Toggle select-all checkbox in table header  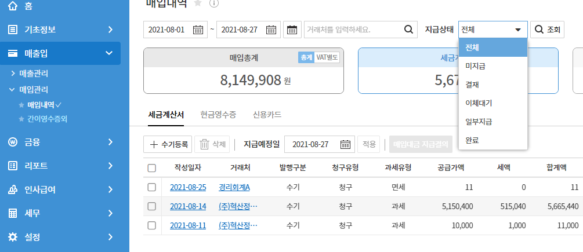(x=152, y=168)
